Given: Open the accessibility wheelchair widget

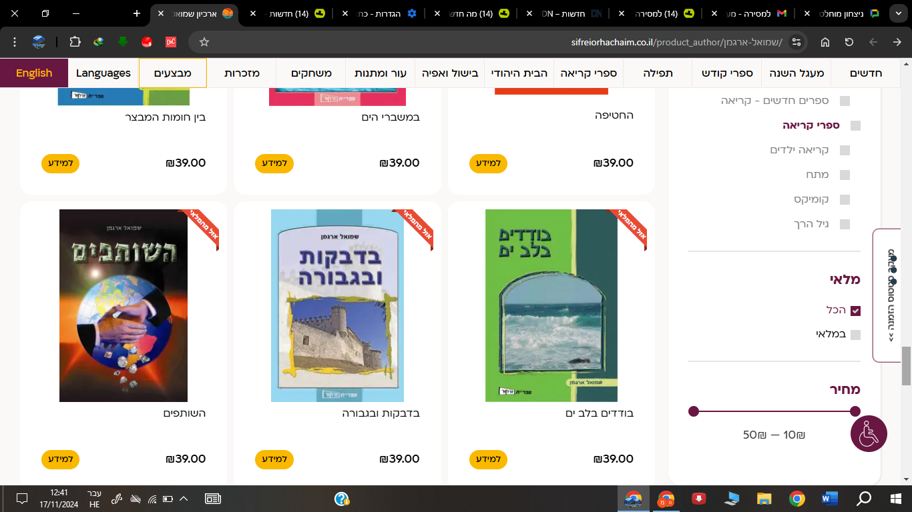Looking at the screenshot, I should 869,433.
